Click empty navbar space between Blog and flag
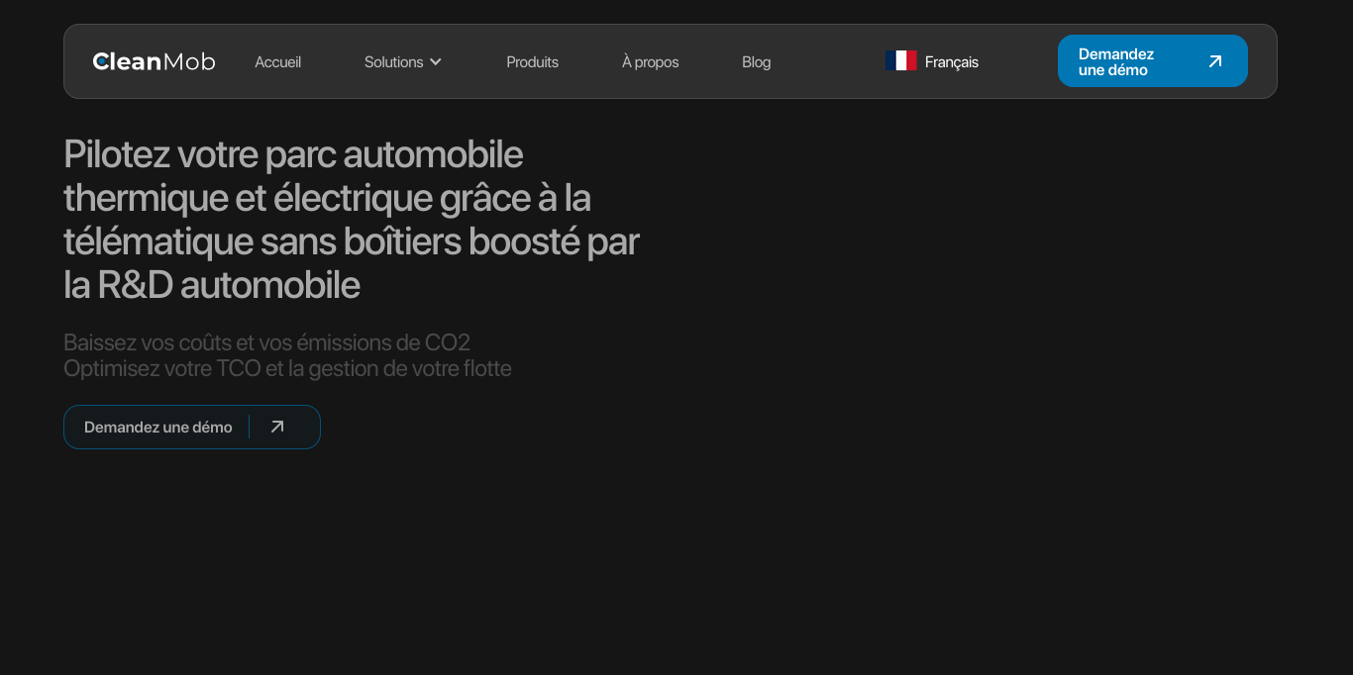The image size is (1353, 675). coord(827,62)
